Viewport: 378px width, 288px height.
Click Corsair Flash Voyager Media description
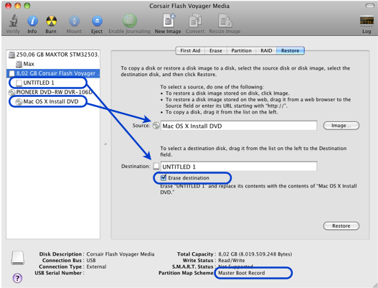point(121,254)
